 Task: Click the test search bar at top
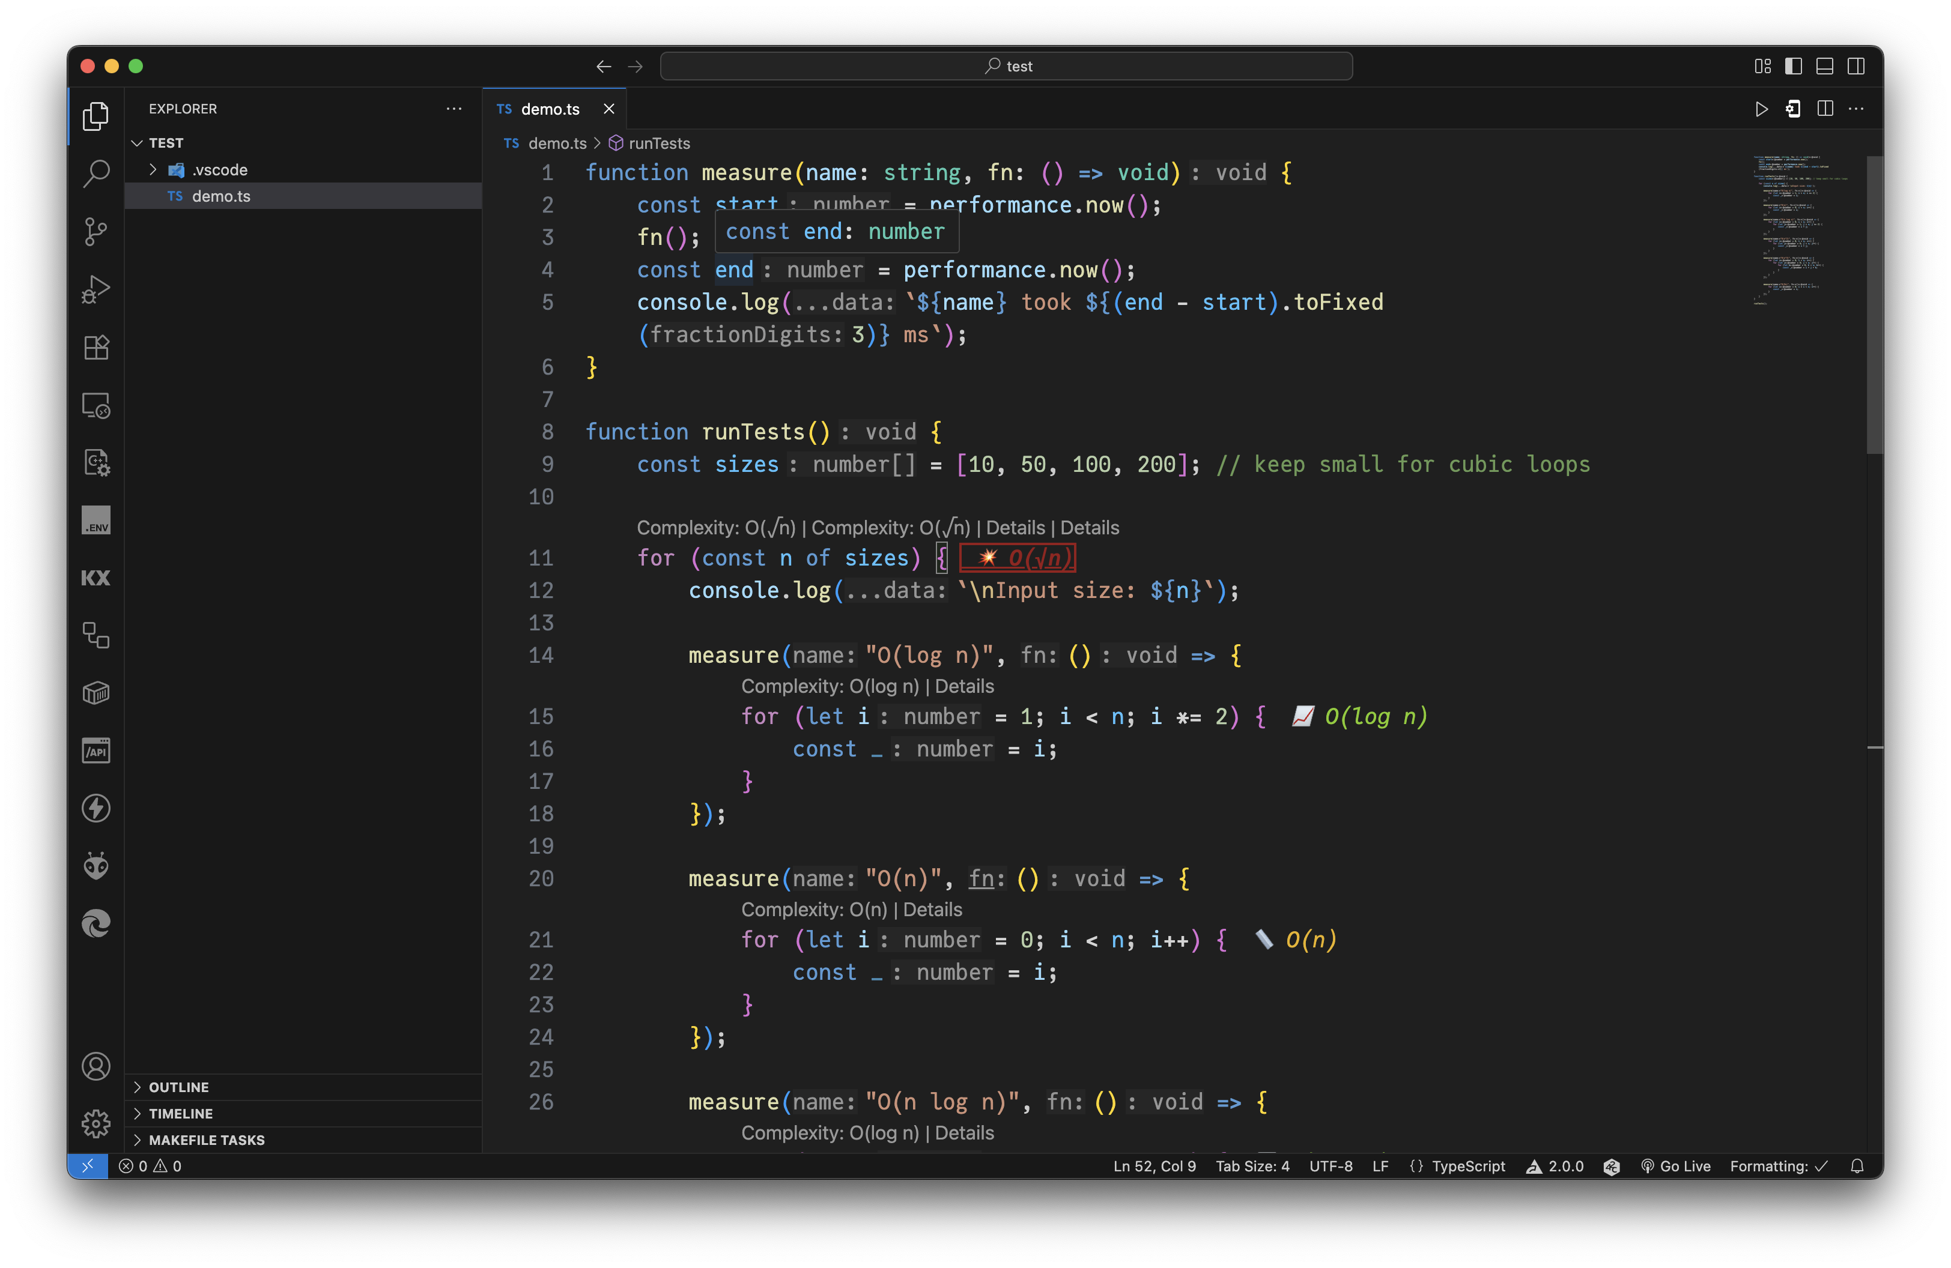[1006, 67]
